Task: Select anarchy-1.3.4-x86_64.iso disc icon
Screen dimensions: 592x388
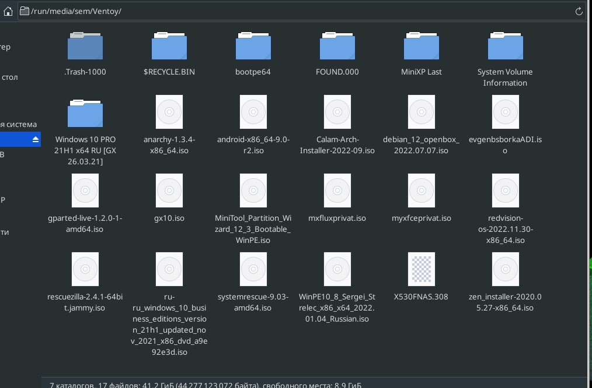Action: pos(169,112)
